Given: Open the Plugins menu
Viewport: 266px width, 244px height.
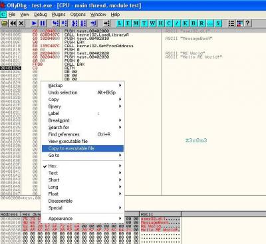Looking at the screenshot, I should tap(59, 15).
